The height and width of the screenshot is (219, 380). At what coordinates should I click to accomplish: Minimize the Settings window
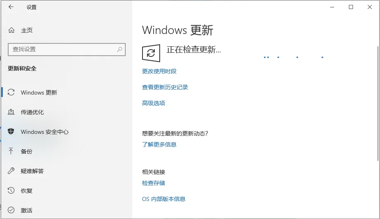coord(332,7)
